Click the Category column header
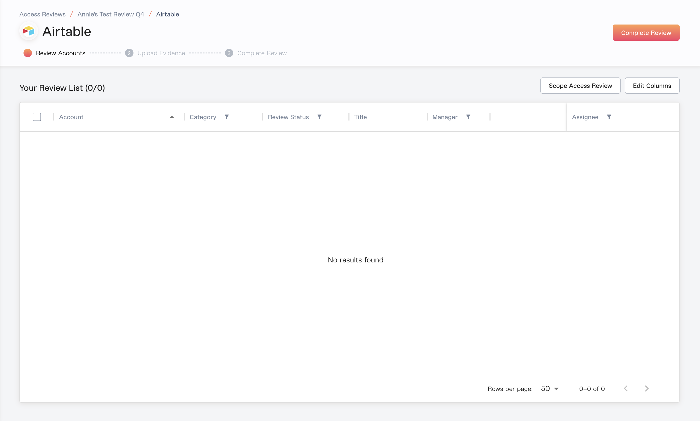Screen dimensions: 700x421 point(203,117)
